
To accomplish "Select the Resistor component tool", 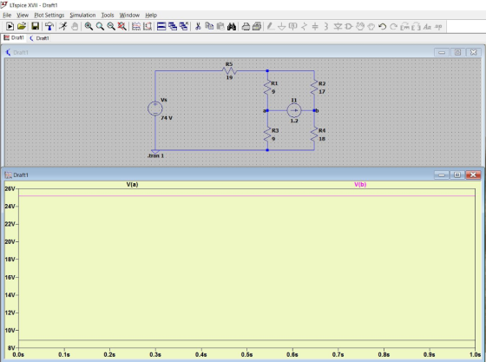I will tap(304, 27).
